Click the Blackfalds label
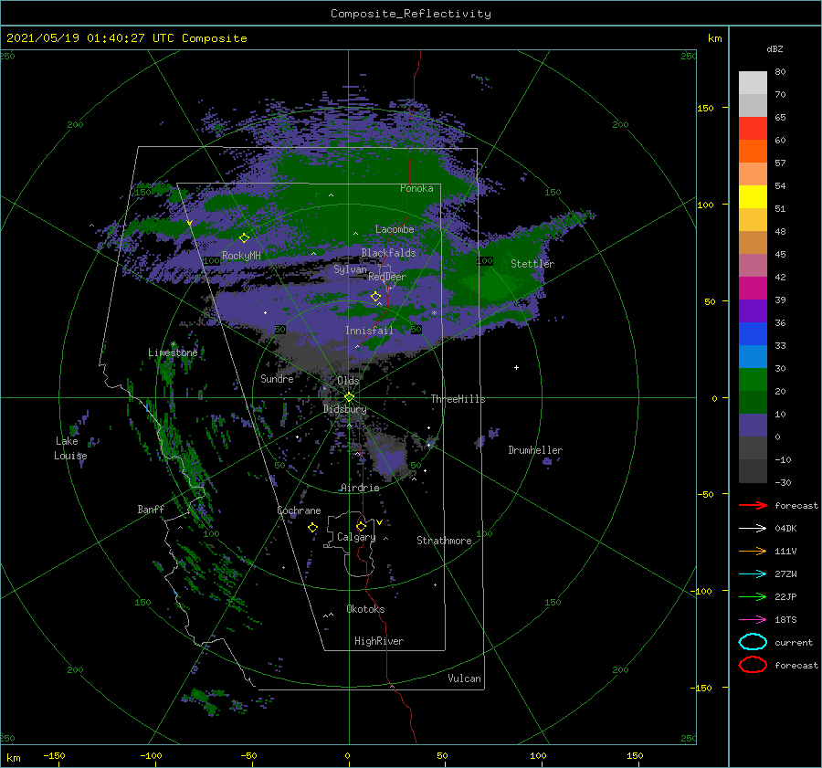This screenshot has width=822, height=768. point(388,253)
